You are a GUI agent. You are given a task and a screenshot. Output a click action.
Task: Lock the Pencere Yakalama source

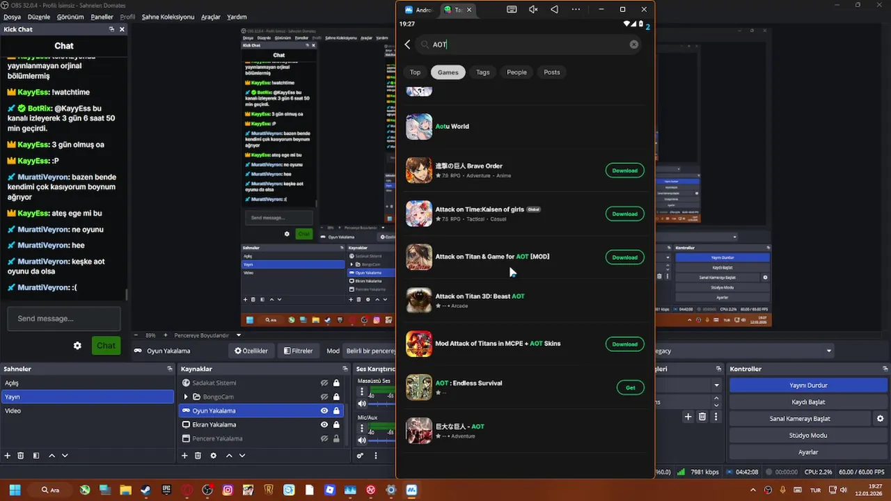336,438
